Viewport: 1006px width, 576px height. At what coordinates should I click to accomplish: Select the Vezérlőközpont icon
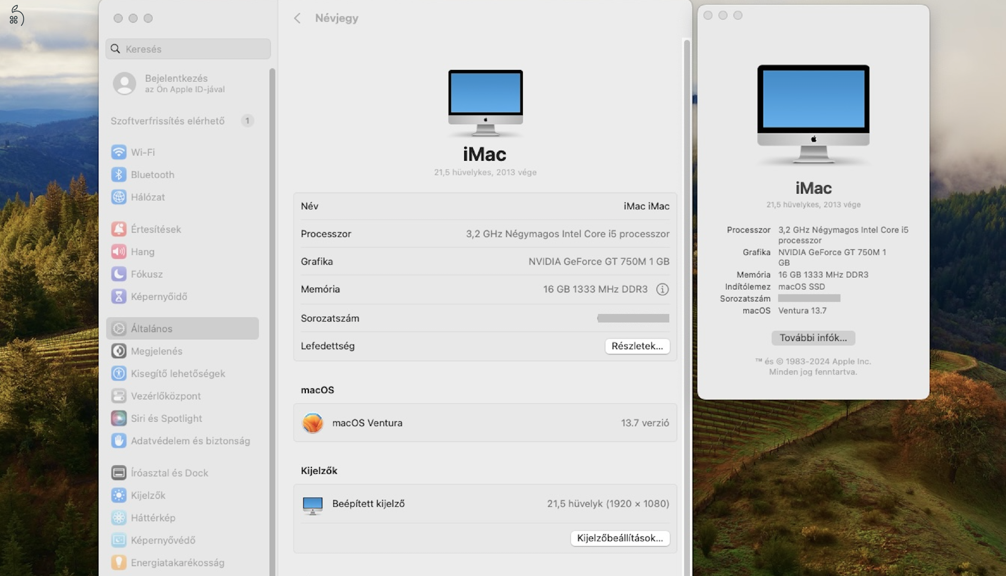click(x=119, y=395)
